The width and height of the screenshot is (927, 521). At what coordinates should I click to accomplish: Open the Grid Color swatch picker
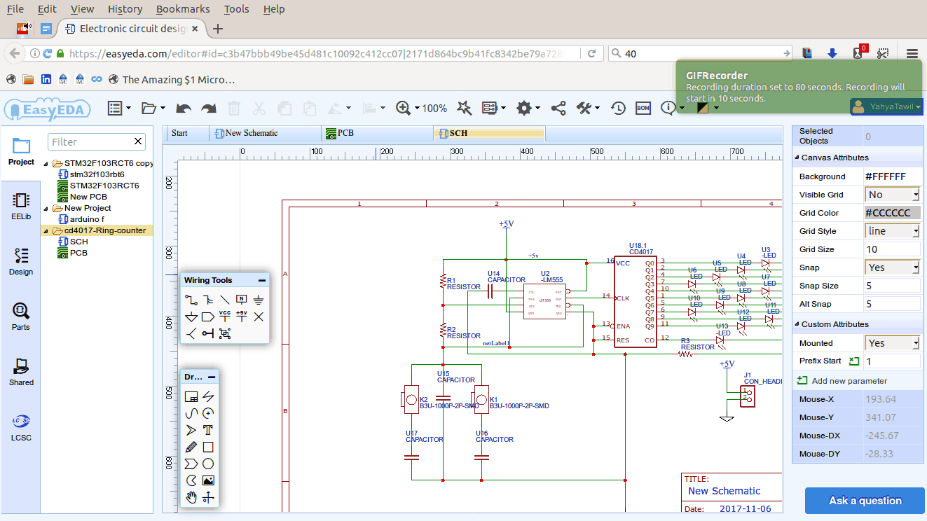coord(891,212)
